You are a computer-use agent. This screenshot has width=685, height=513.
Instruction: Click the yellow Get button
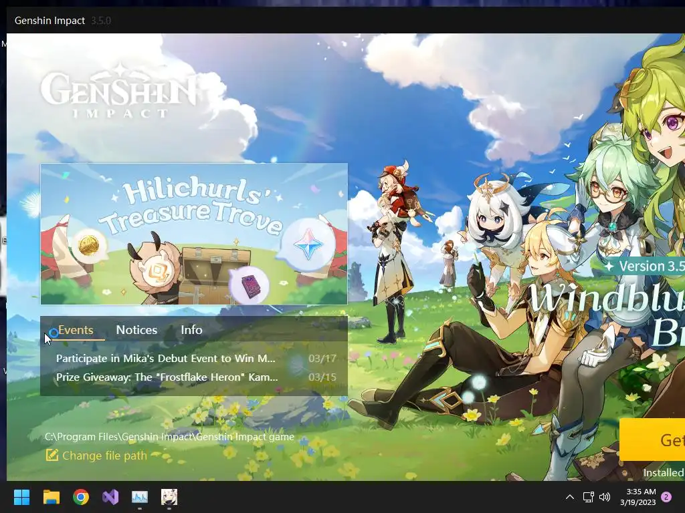pyautogui.click(x=652, y=440)
